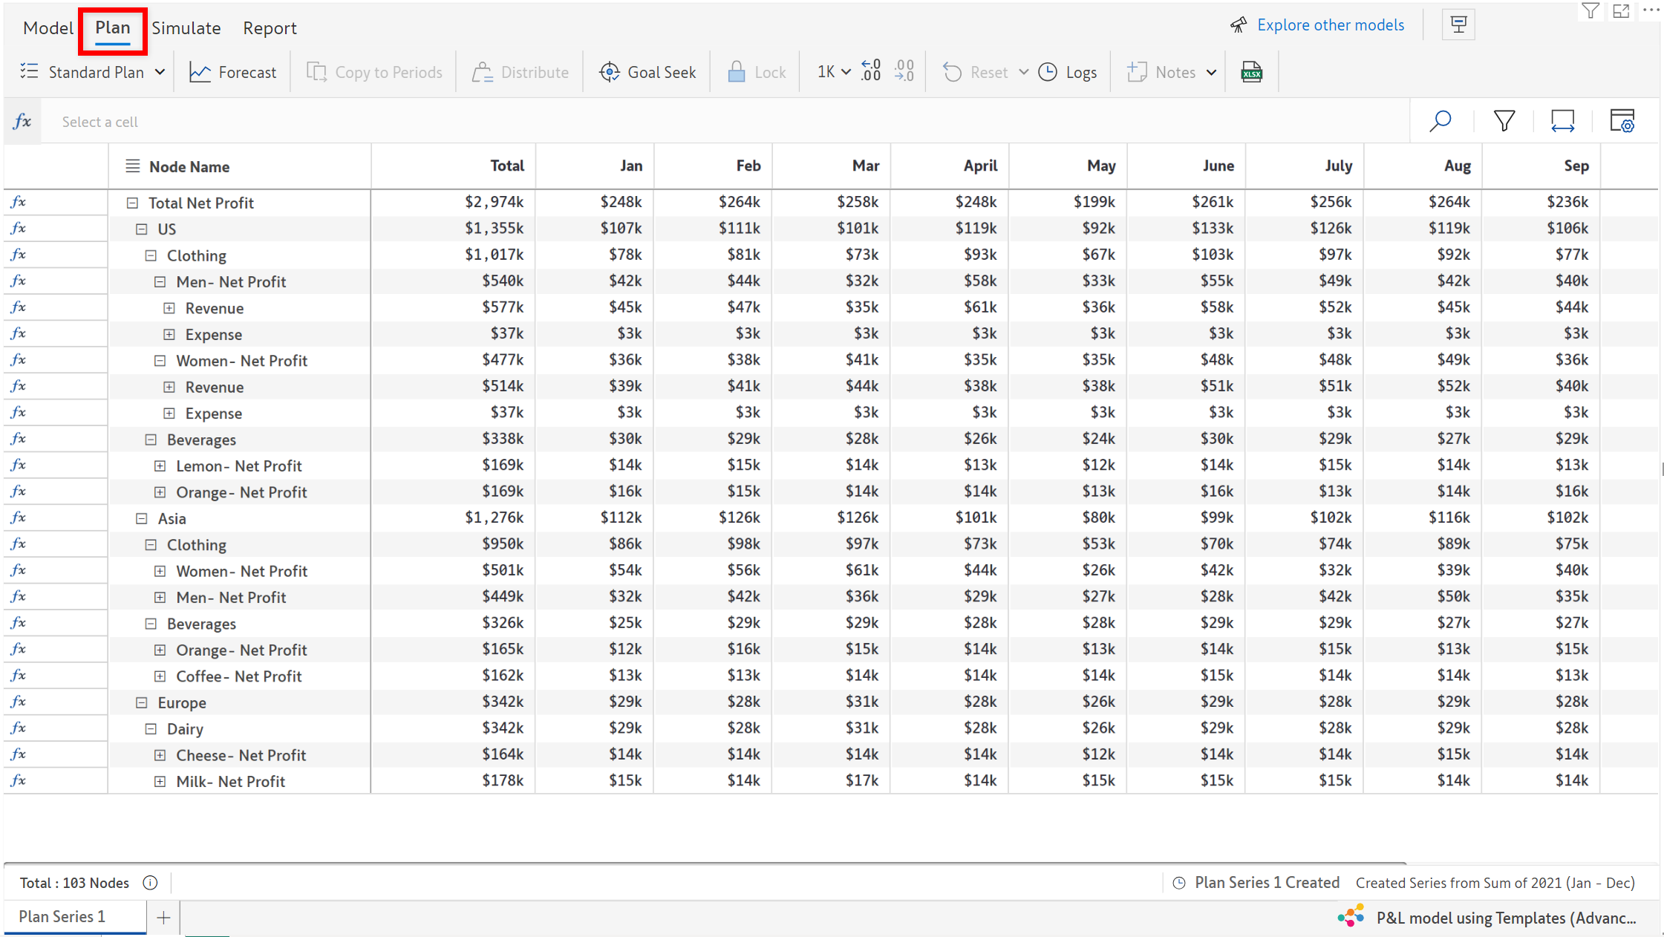Click the fit-to-width column resize icon

coord(1562,121)
